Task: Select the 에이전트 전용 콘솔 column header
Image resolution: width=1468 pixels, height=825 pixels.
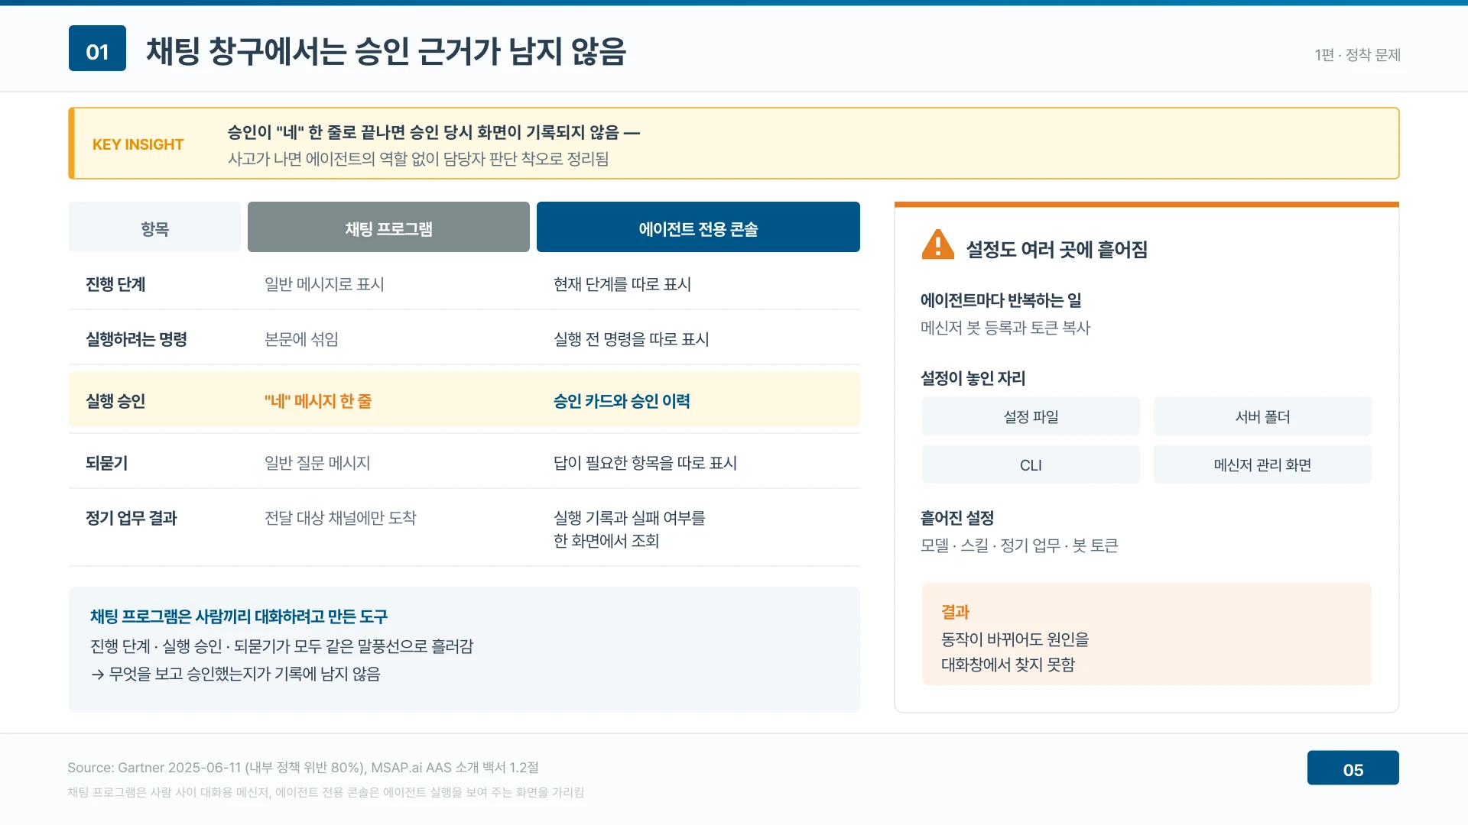Action: [x=698, y=227]
